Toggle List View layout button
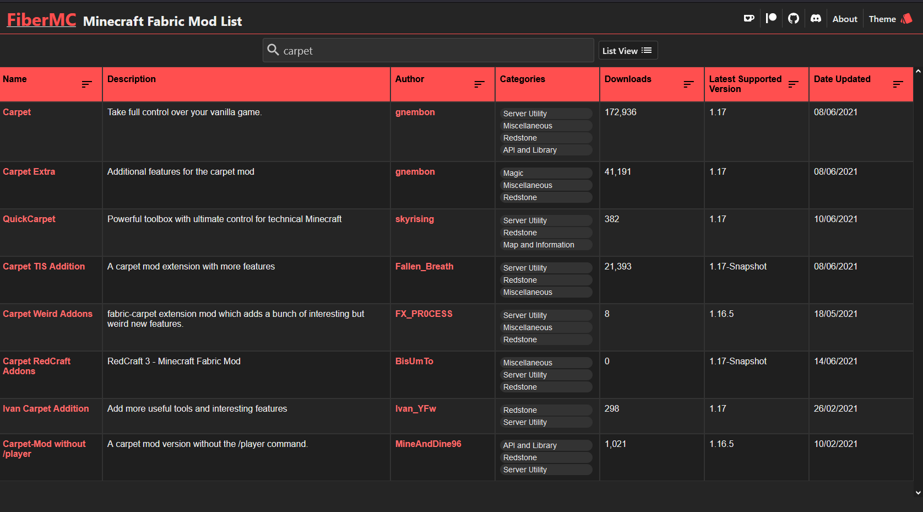Screen dimensions: 923x512 point(628,51)
